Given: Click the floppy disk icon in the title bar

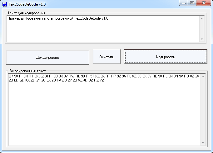Looking at the screenshot, I should [5, 4].
